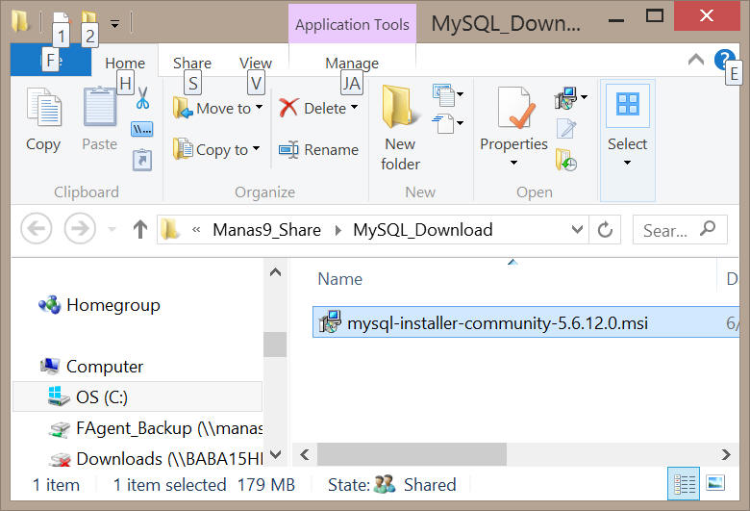The height and width of the screenshot is (511, 750).
Task: Click the History folder-clock icon
Action: tap(565, 160)
